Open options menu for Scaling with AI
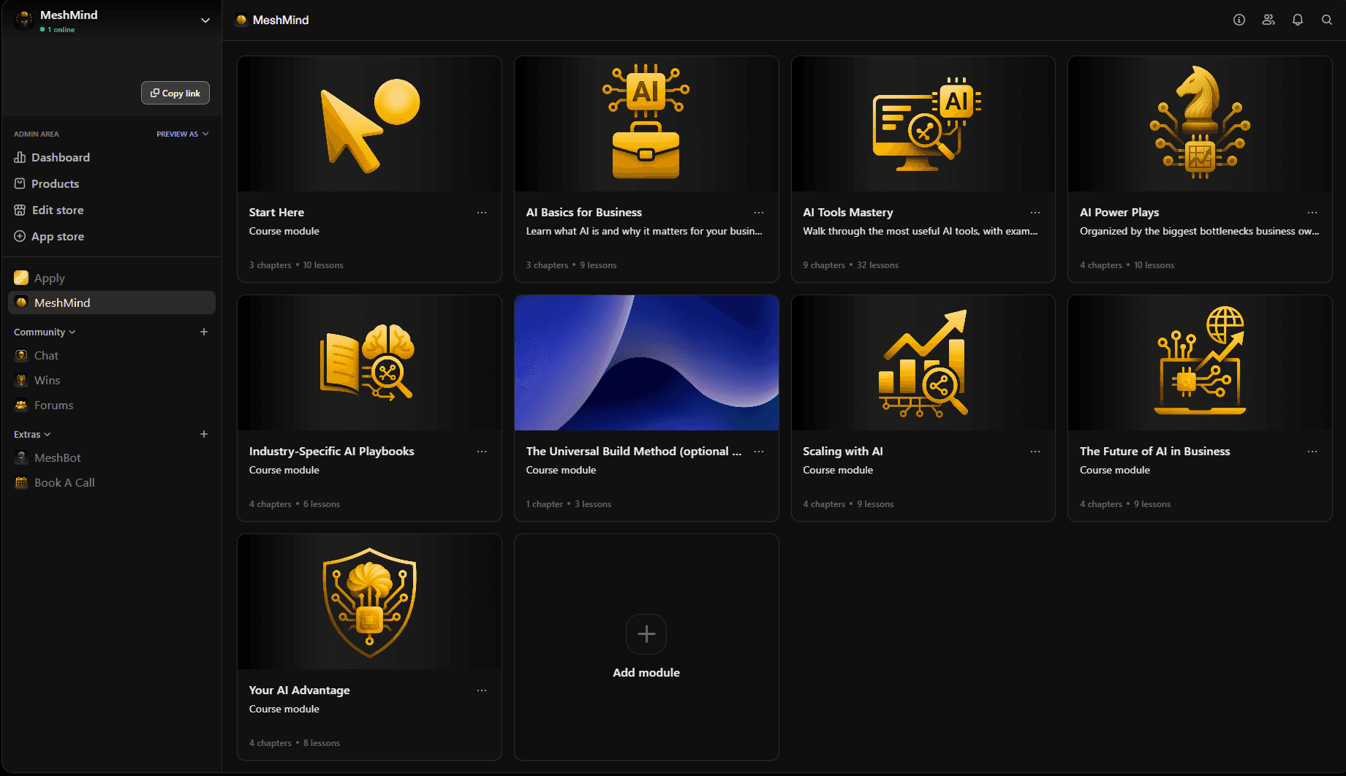Screen dimensions: 1346x776 1035,452
